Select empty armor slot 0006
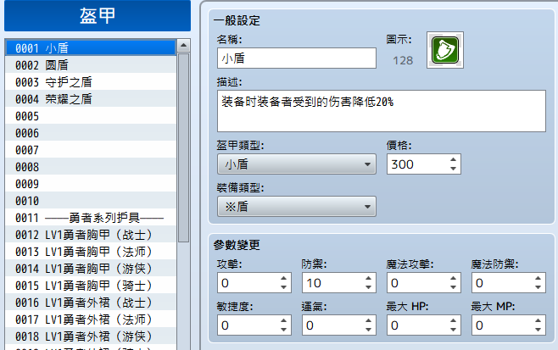This screenshot has height=350, width=558. [x=91, y=133]
